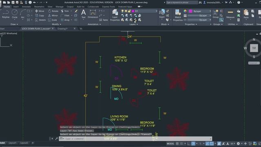
Task: Toggle the D1 layer on/off lightbulb
Action: [x=122, y=11]
